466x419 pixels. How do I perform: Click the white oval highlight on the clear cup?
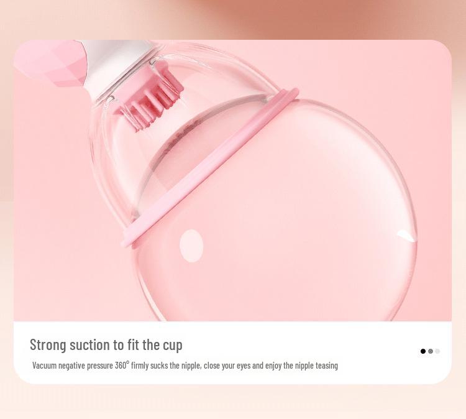[191, 246]
